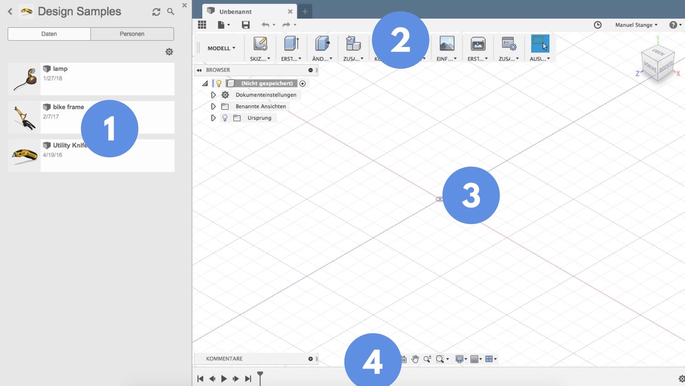Select Dokumenteinstellungen in browser tree
The width and height of the screenshot is (685, 386).
(266, 95)
